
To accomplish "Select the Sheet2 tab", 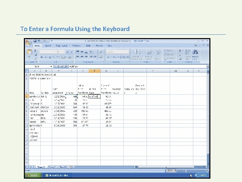I will click(x=52, y=167).
